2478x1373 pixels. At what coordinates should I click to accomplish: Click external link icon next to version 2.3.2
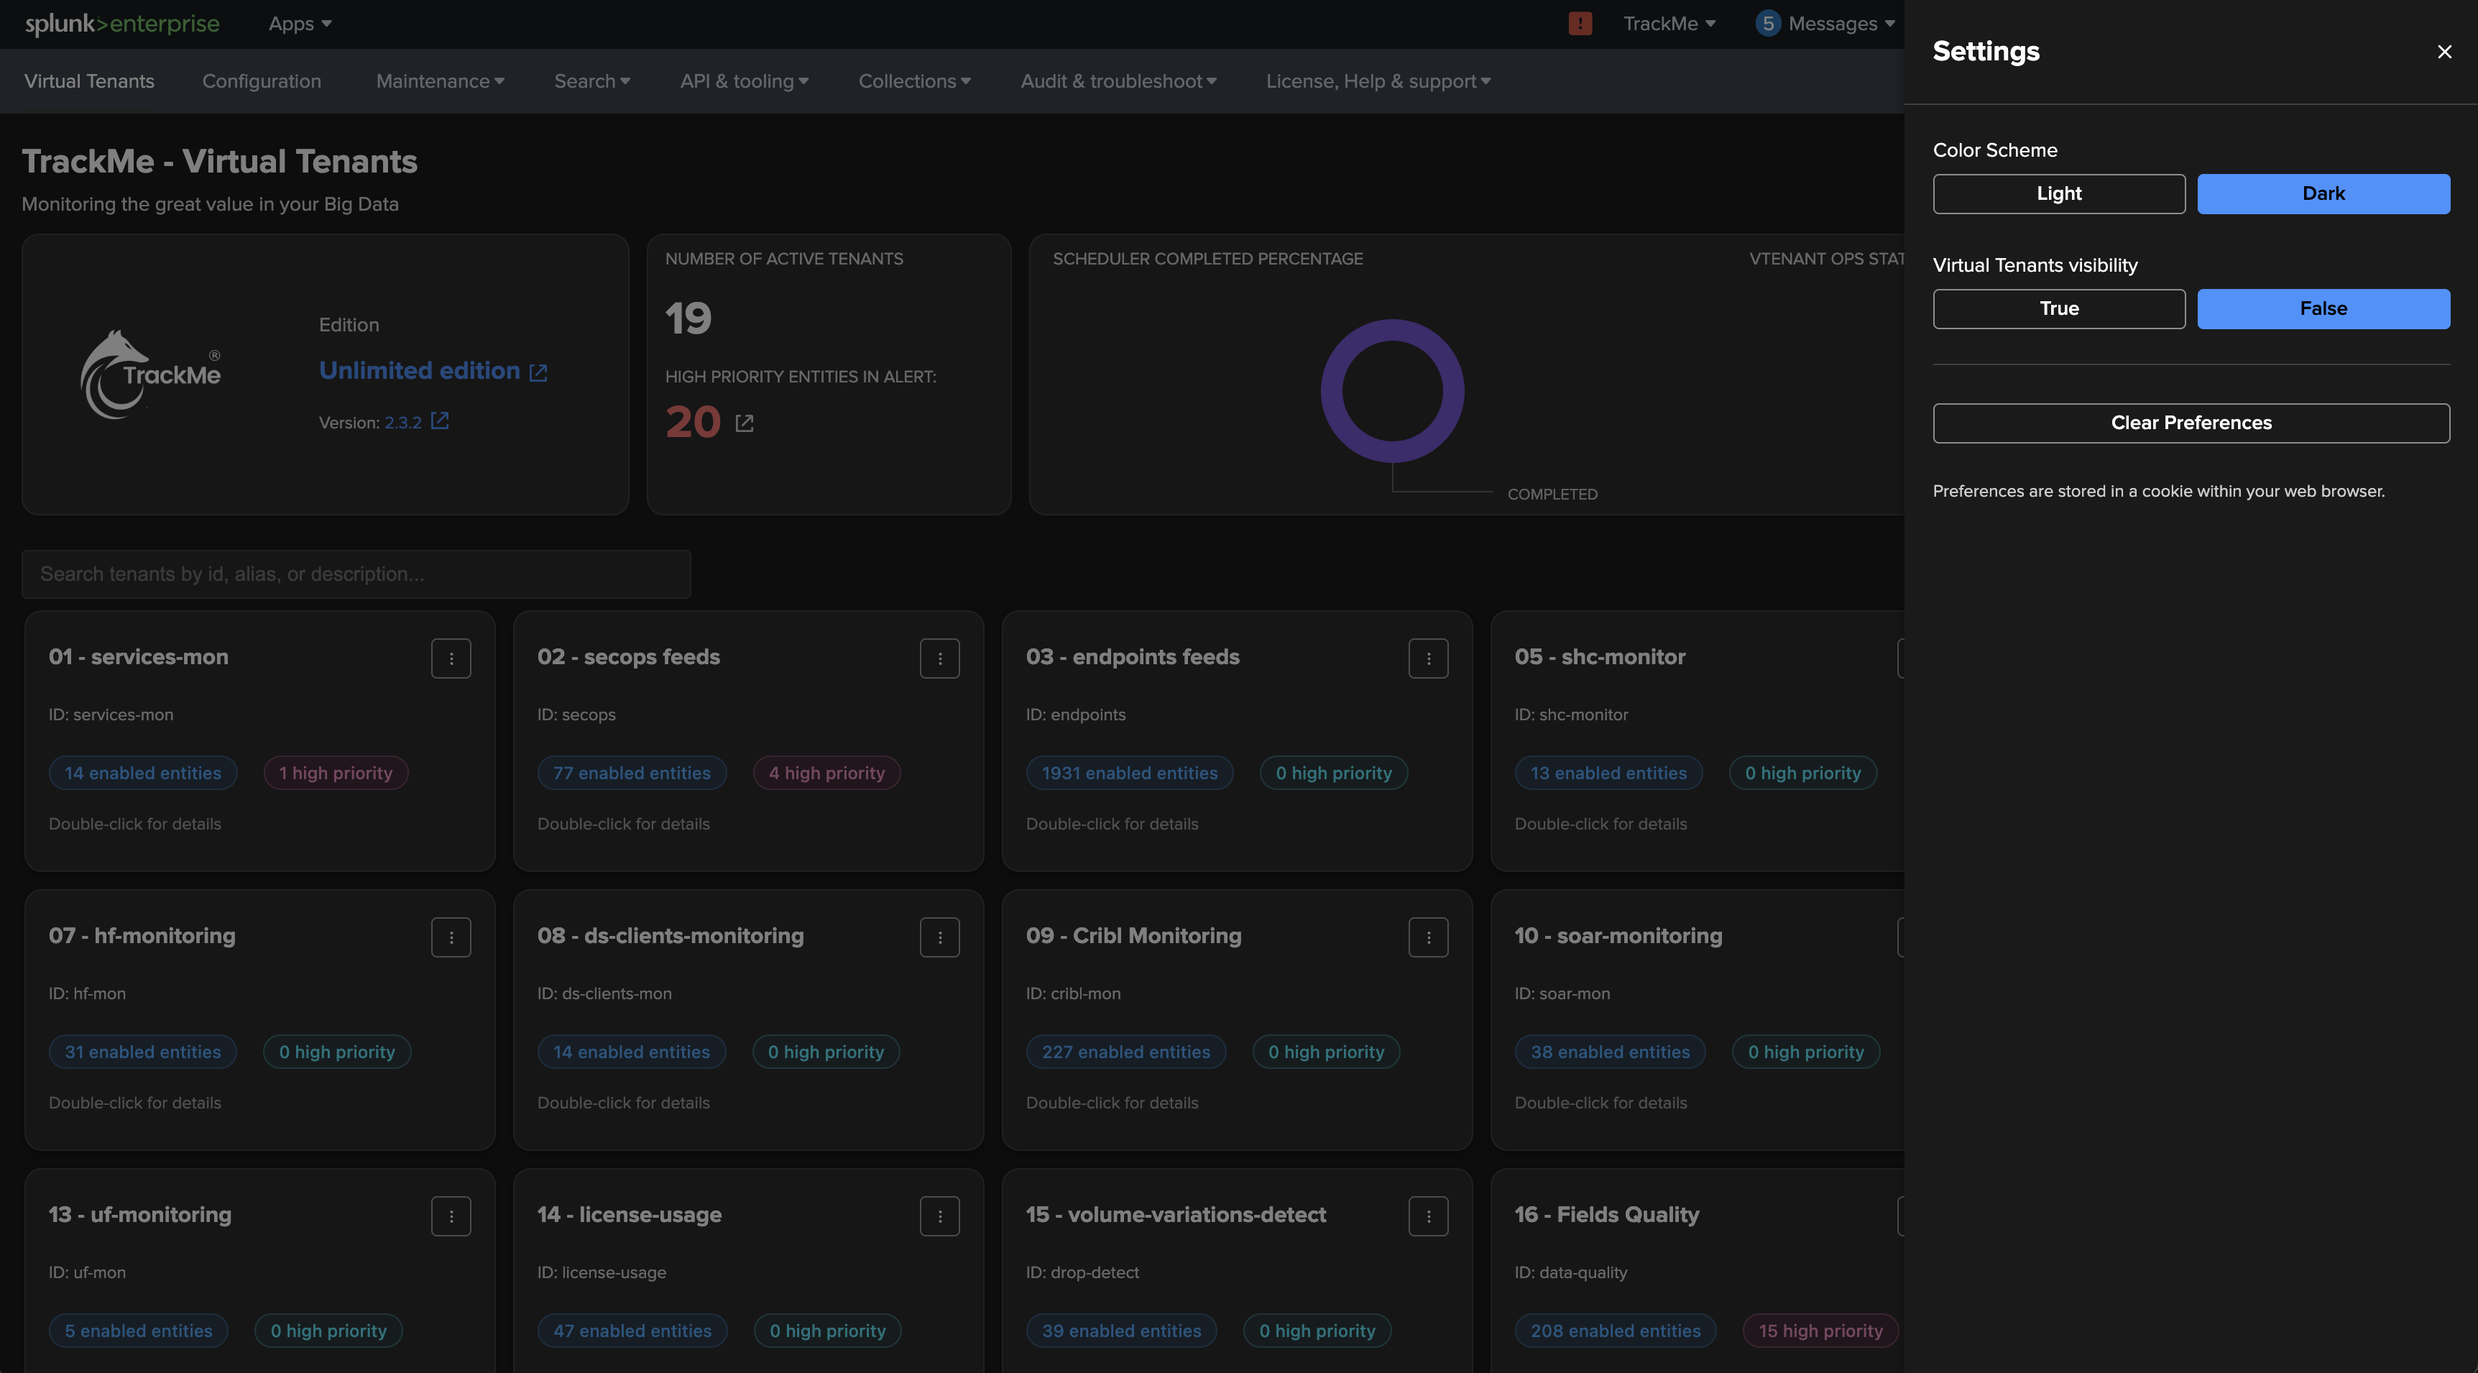(440, 421)
